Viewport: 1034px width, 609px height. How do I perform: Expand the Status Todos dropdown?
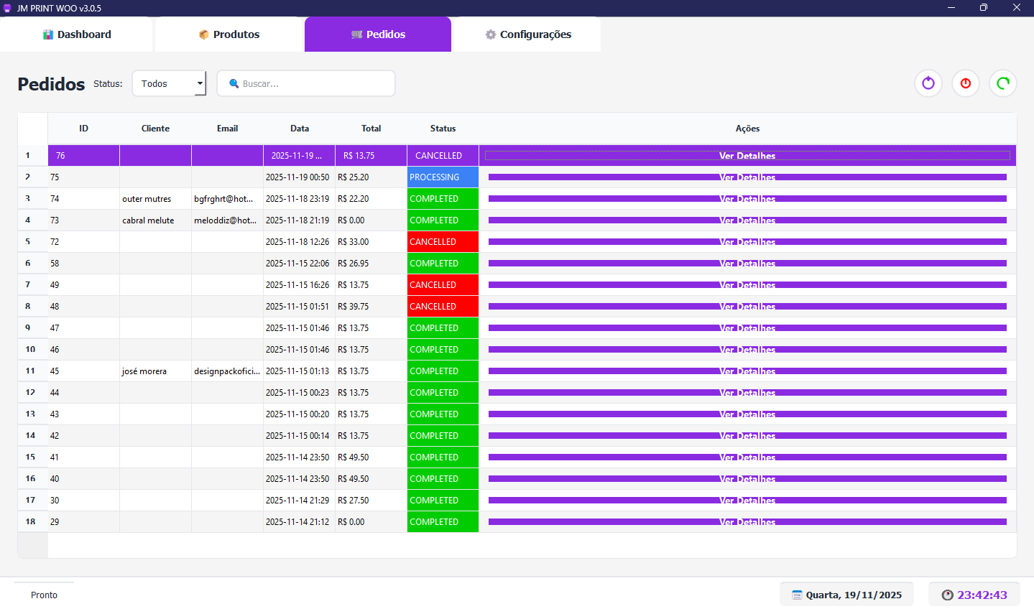pos(169,83)
